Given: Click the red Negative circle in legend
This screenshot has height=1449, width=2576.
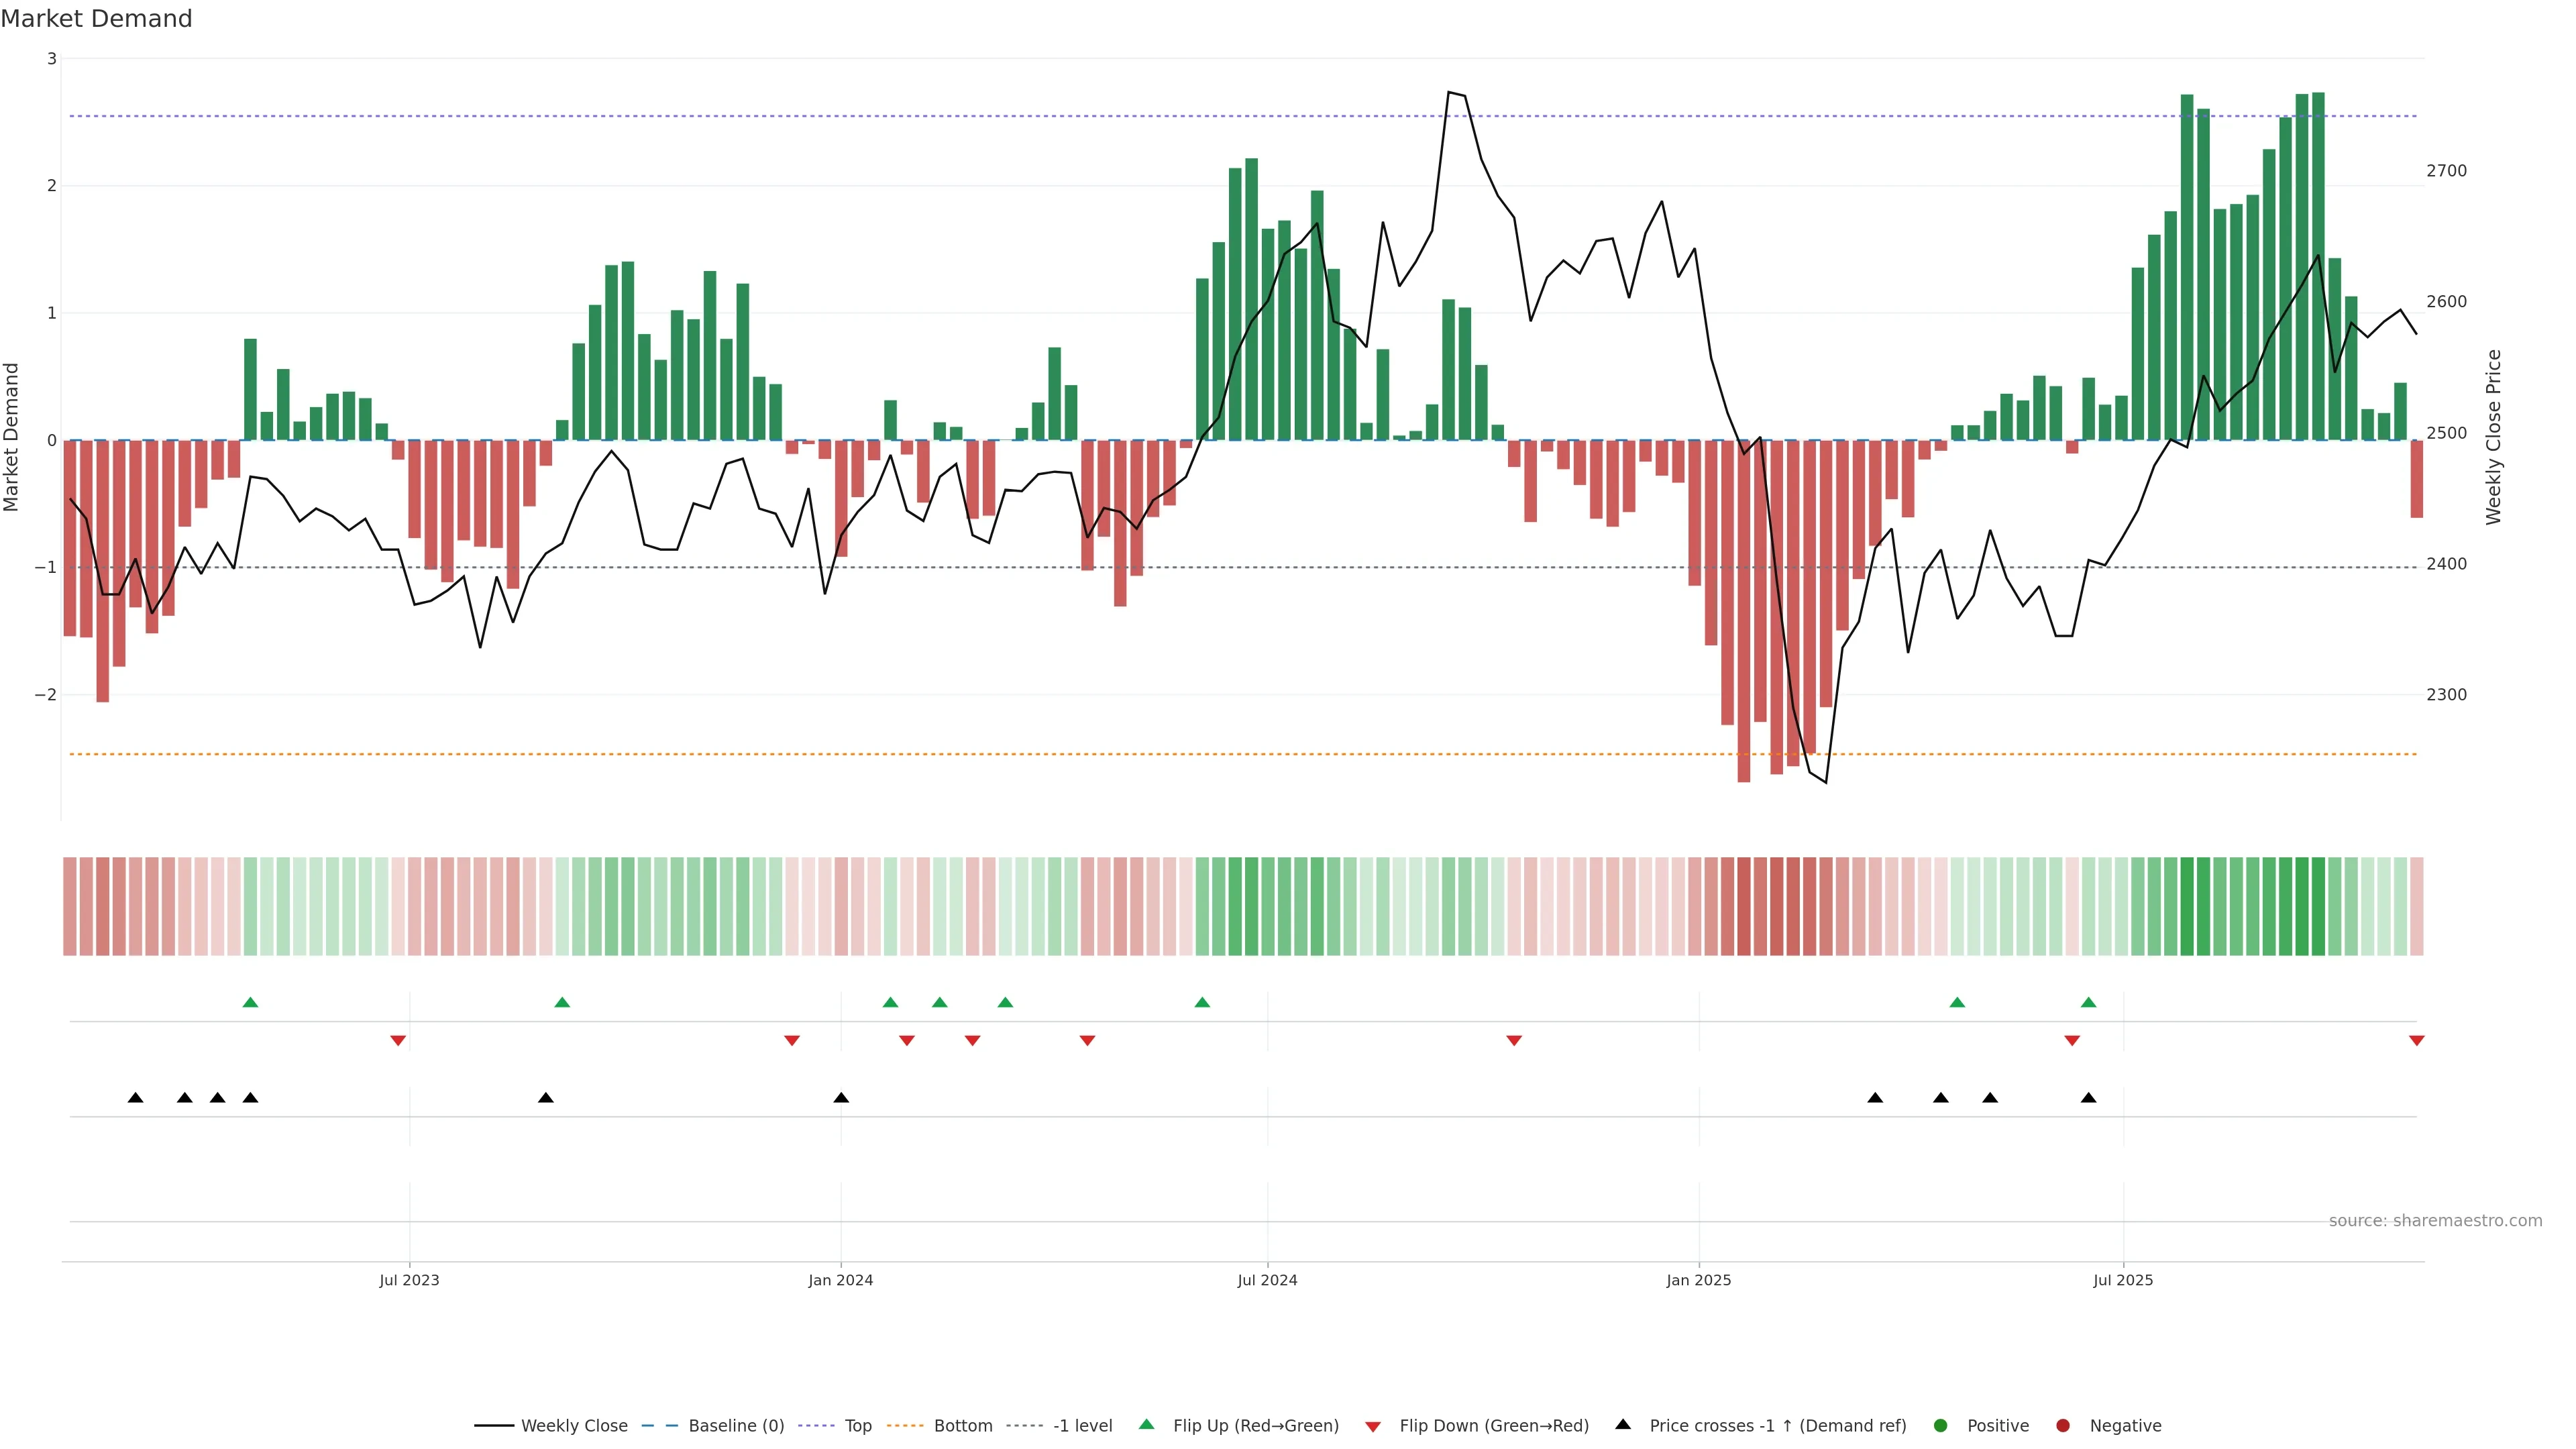Looking at the screenshot, I should [2062, 1426].
